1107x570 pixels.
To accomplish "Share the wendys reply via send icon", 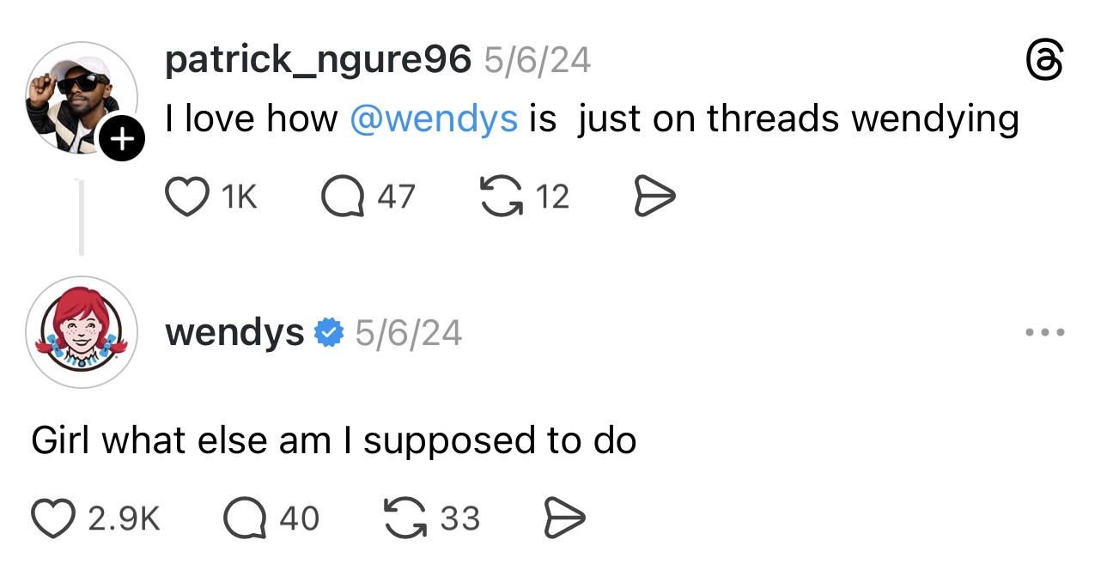I will point(565,518).
